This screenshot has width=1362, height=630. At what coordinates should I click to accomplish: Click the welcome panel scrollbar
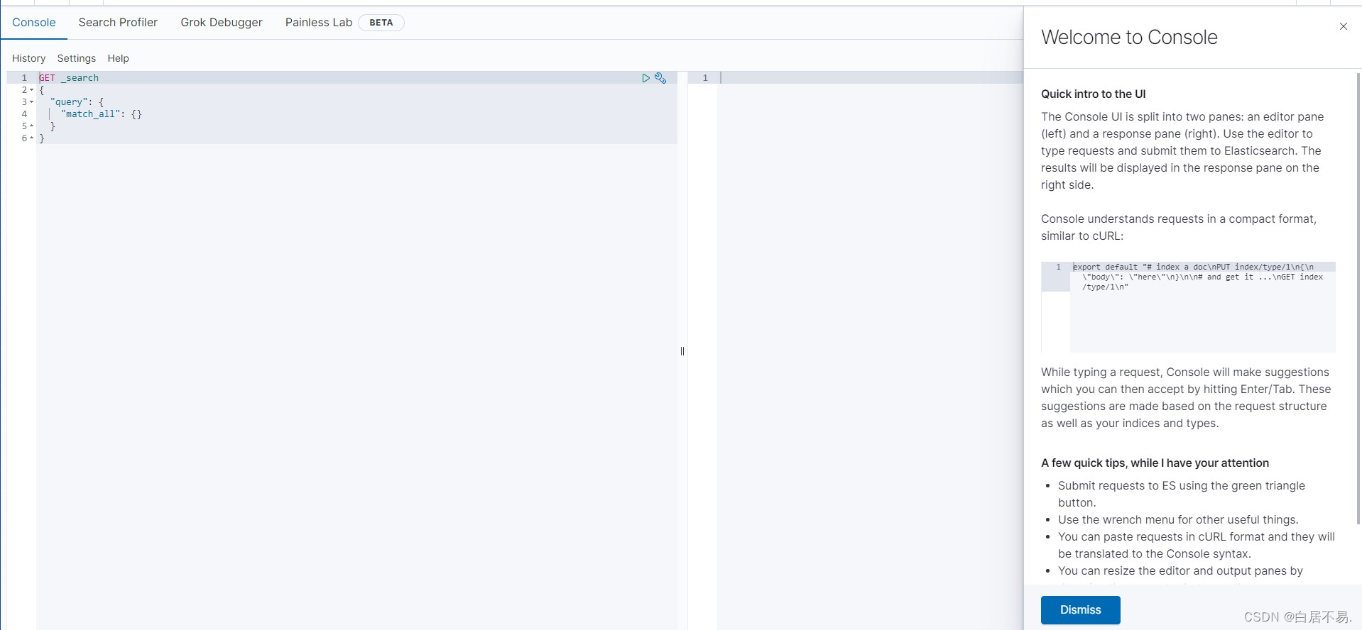pos(1358,298)
